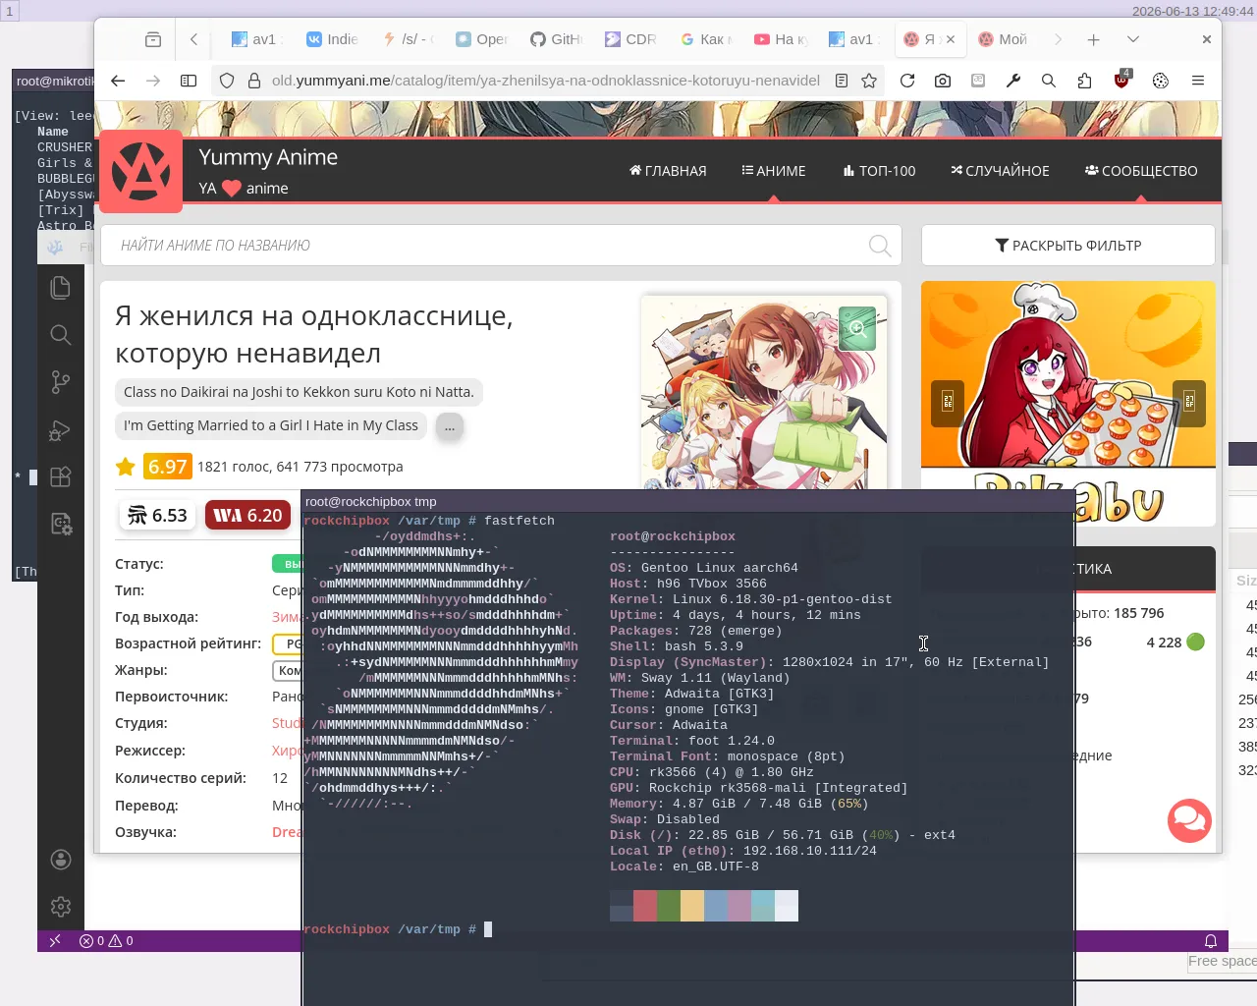The width and height of the screenshot is (1257, 1006).
Task: Switch to the Google search tab
Action: click(705, 39)
